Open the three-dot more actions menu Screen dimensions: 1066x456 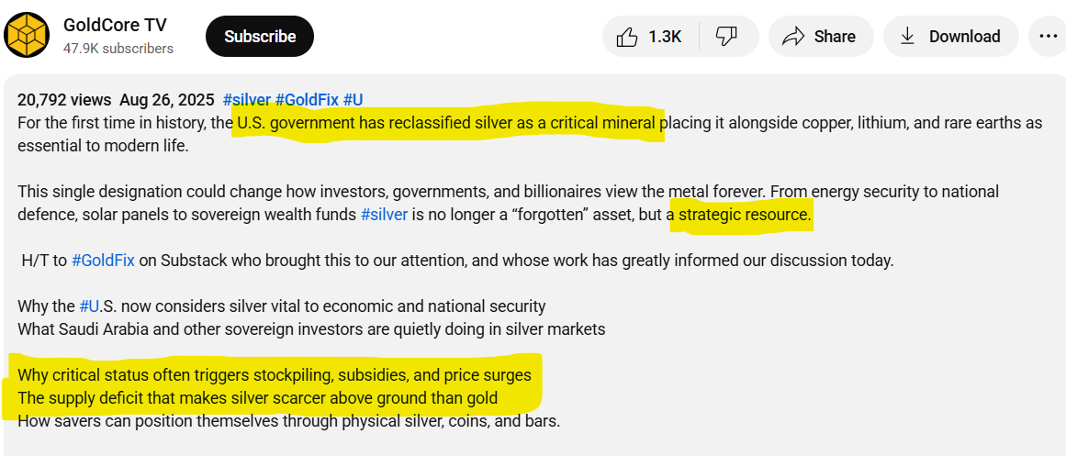1048,37
